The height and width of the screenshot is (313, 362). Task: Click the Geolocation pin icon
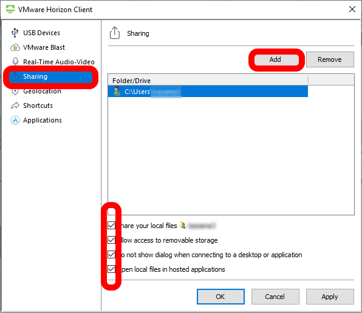pos(15,92)
